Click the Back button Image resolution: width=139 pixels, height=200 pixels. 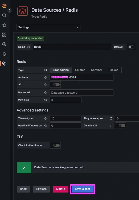tap(23, 189)
